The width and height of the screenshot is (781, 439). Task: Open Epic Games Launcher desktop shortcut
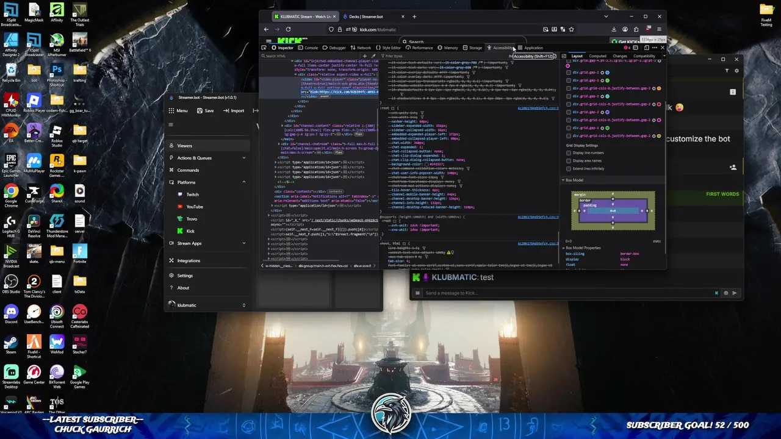click(11, 165)
